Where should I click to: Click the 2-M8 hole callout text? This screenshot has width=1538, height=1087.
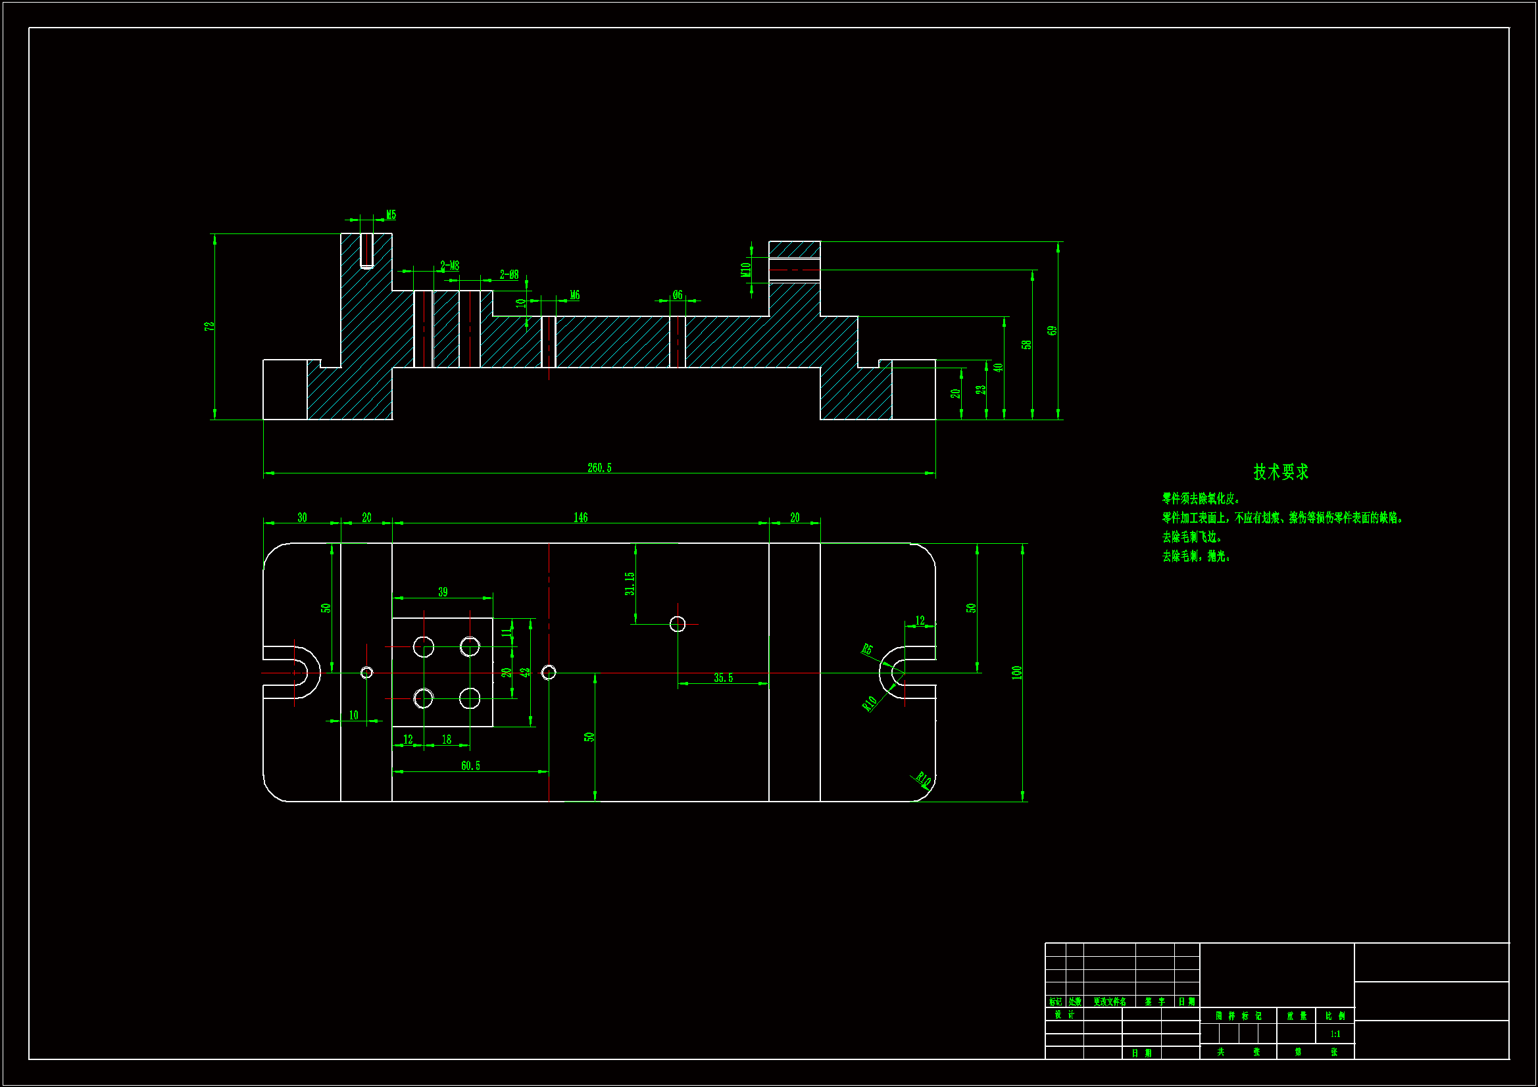tap(449, 265)
